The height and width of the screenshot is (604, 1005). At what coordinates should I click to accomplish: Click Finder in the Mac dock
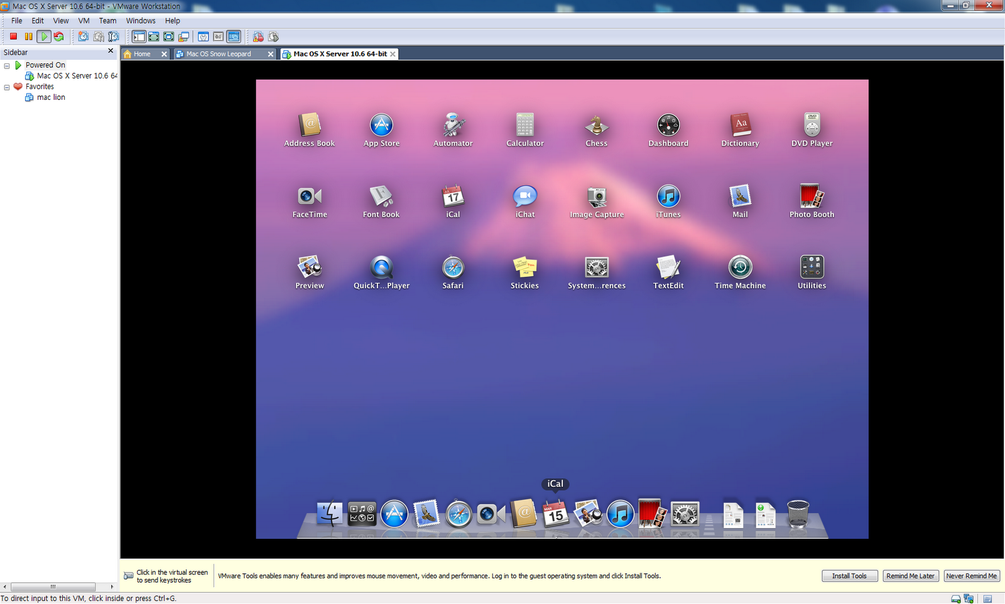click(x=329, y=514)
